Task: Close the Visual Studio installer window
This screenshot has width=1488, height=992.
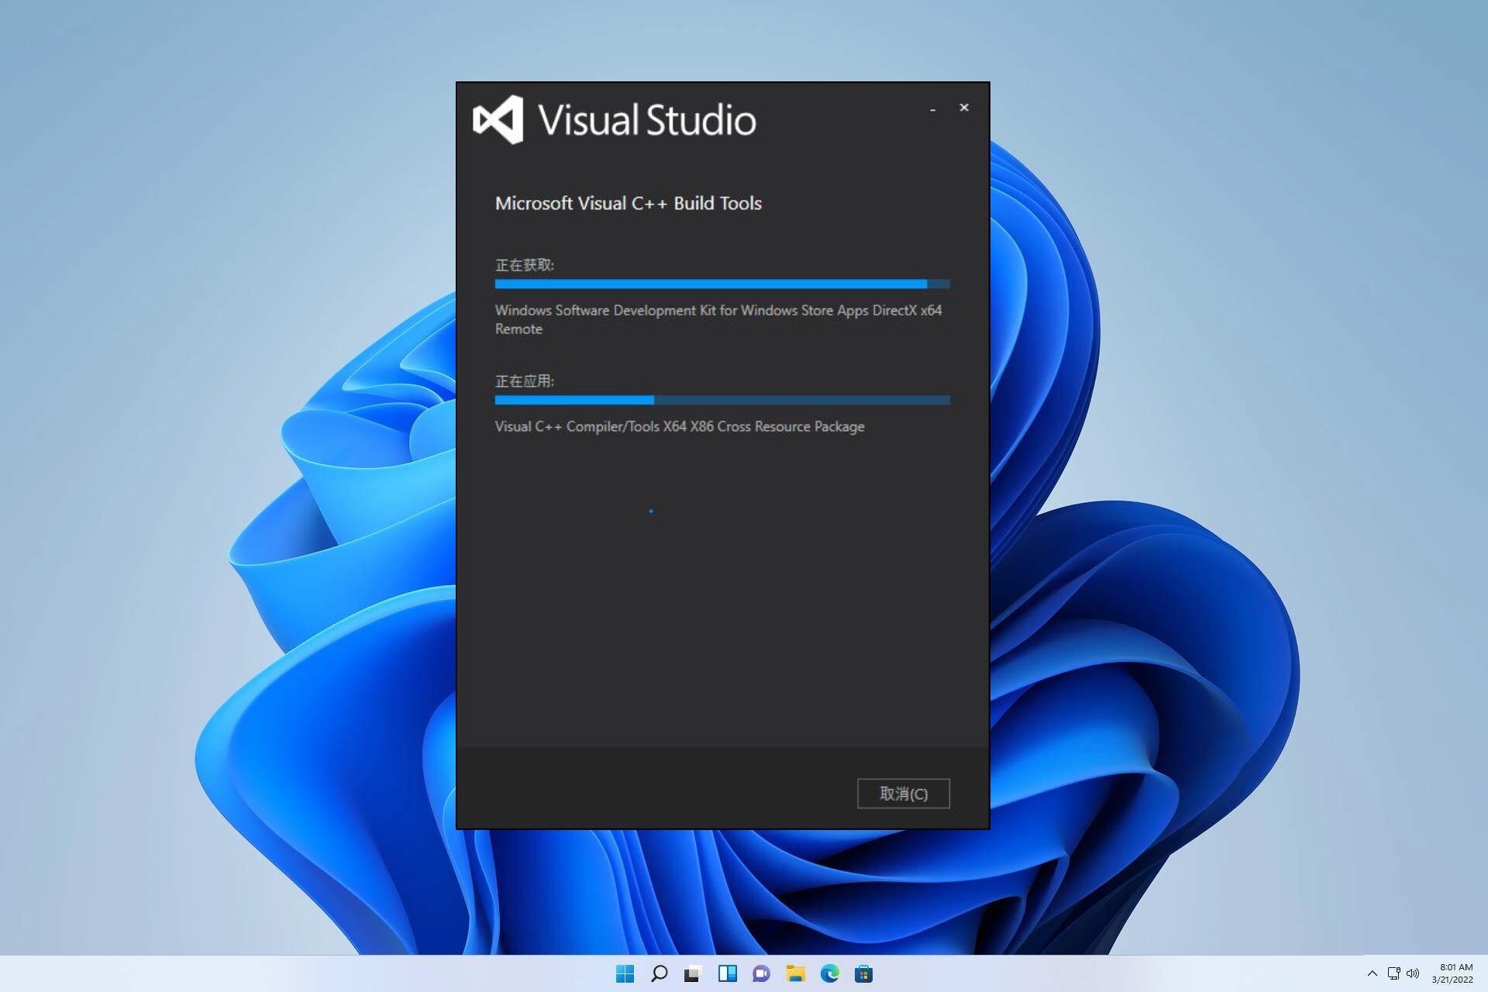Action: [964, 108]
